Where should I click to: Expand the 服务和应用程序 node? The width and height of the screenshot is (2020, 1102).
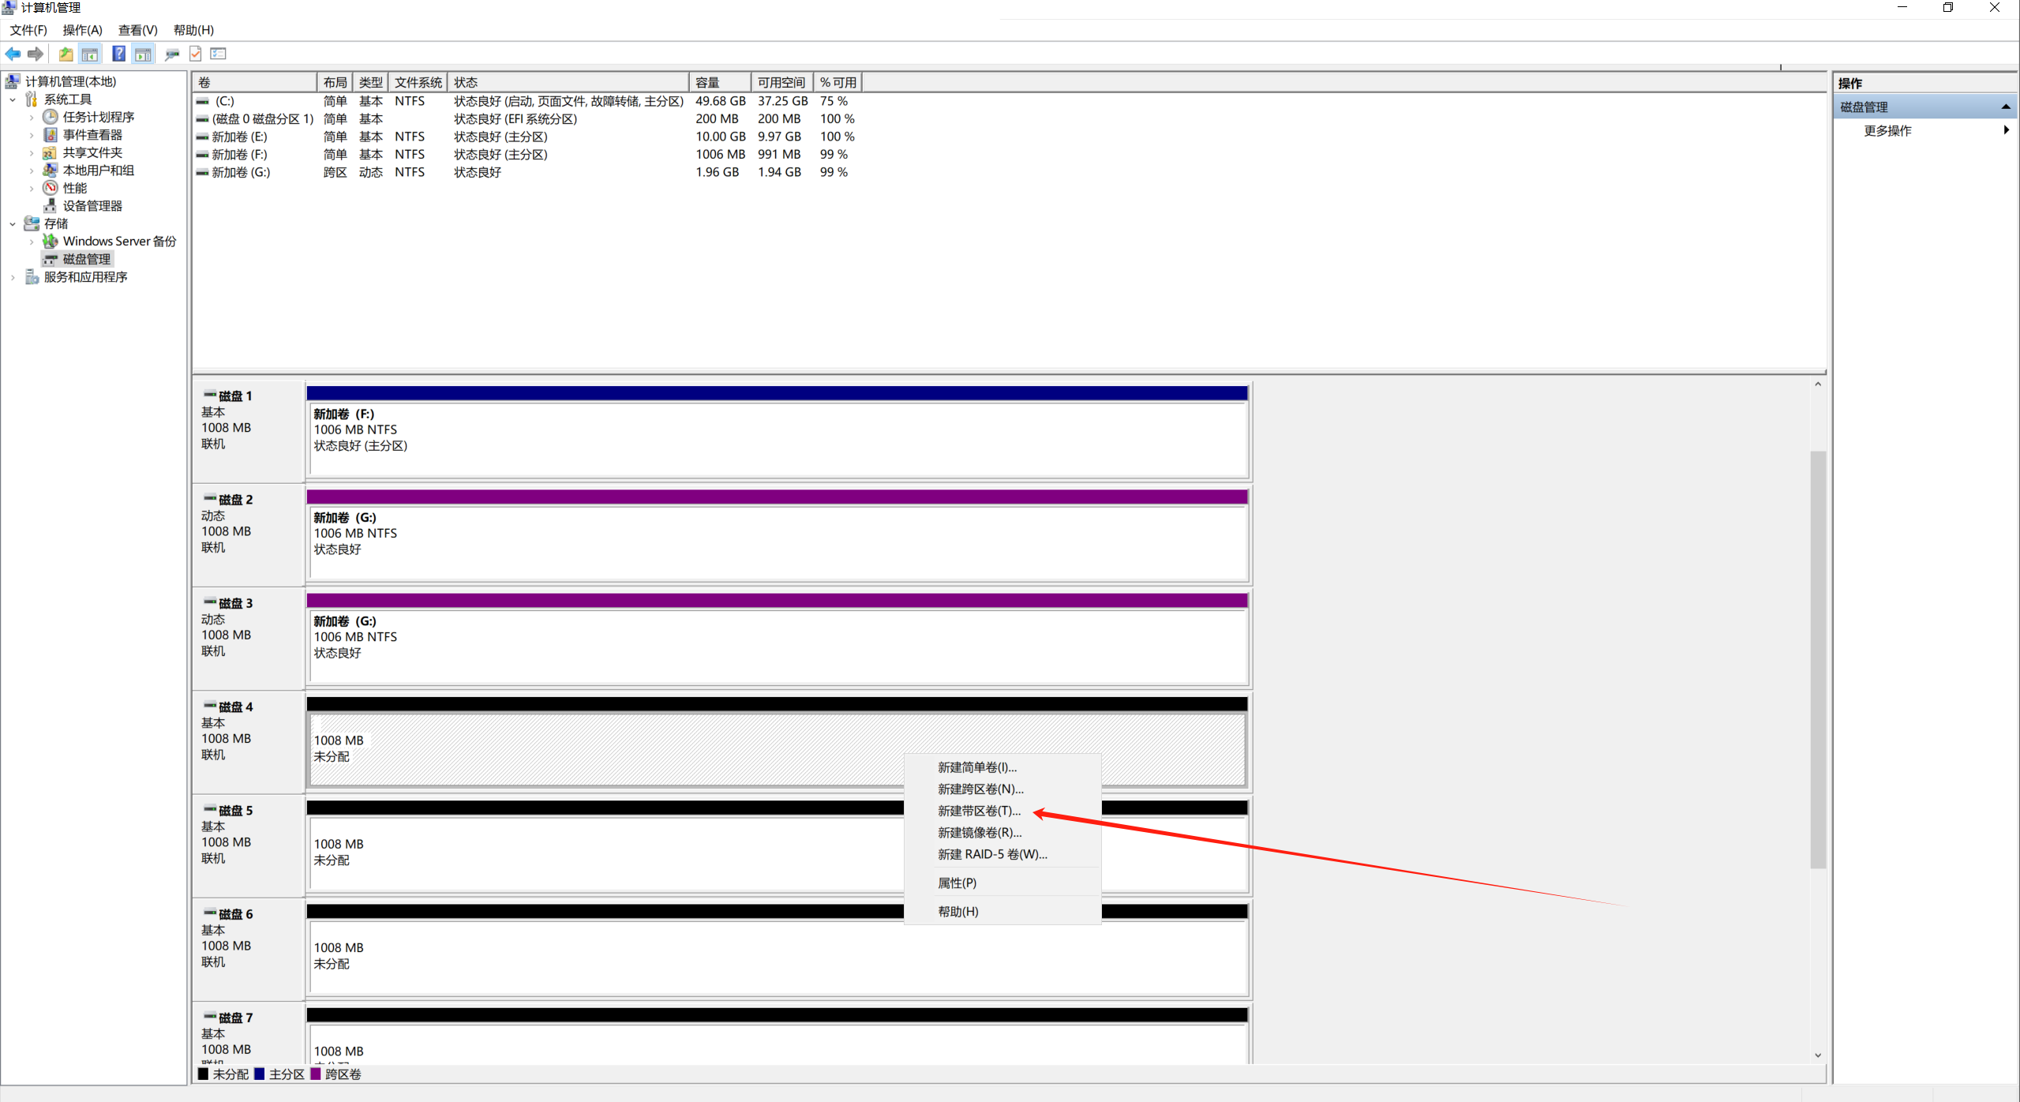tap(13, 277)
